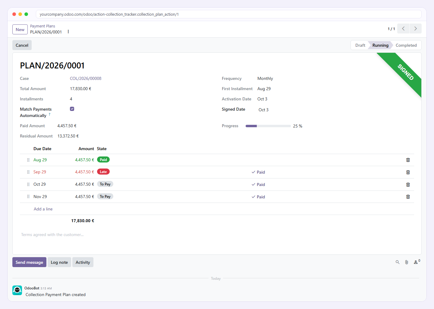Viewport: 434px width, 309px height.
Task: Delete the Nov 29 installment line
Action: click(408, 197)
